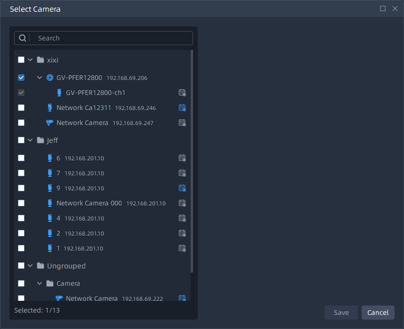
Task: Click the schedule icon for camera 6
Action: [182, 158]
